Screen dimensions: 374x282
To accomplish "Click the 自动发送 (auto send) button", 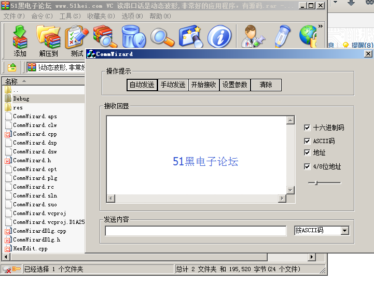I will click(142, 85).
